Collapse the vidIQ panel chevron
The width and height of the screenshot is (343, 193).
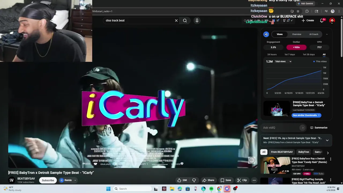pos(327,34)
